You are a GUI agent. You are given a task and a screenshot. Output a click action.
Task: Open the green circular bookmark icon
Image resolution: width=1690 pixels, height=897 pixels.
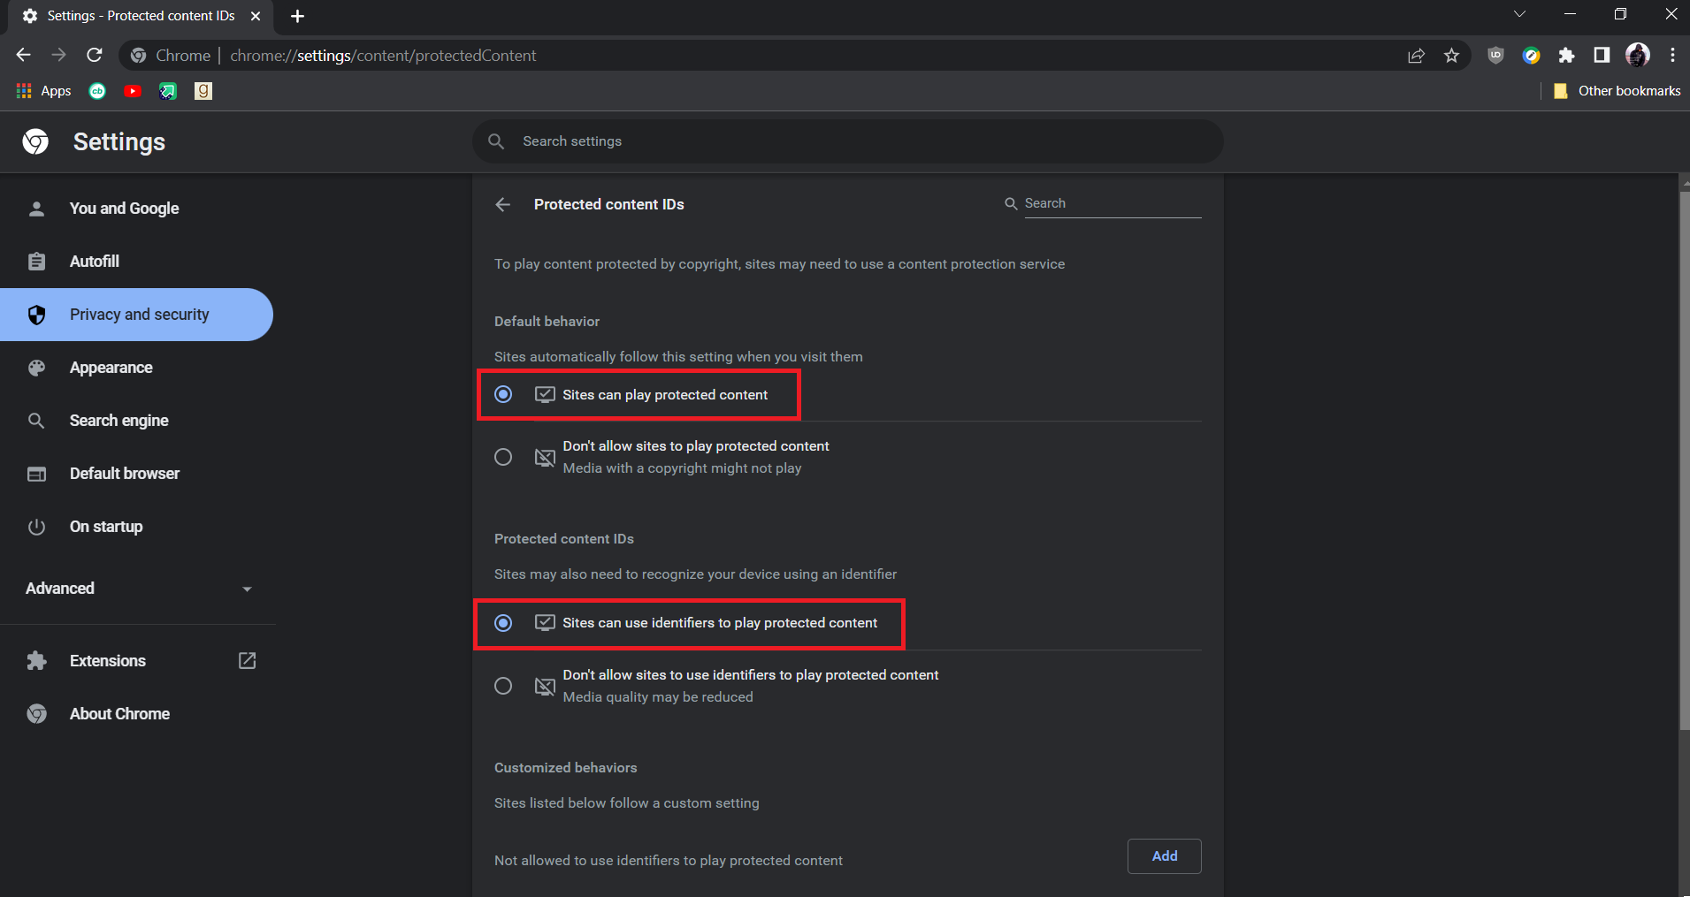pyautogui.click(x=97, y=91)
